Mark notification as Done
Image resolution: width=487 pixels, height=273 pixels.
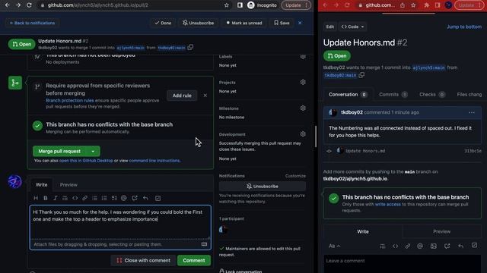[x=163, y=23]
